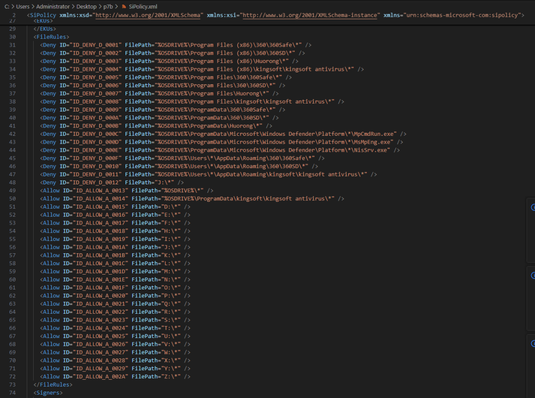Screen dimensions: 535x398
Task: Click the Allow rule FilePath M:\*
Action: coord(115,272)
